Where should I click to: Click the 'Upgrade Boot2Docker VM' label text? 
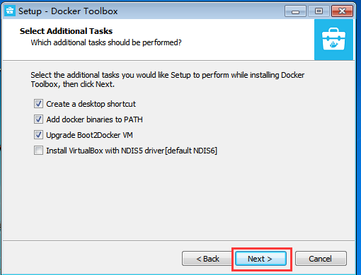pyautogui.click(x=89, y=135)
